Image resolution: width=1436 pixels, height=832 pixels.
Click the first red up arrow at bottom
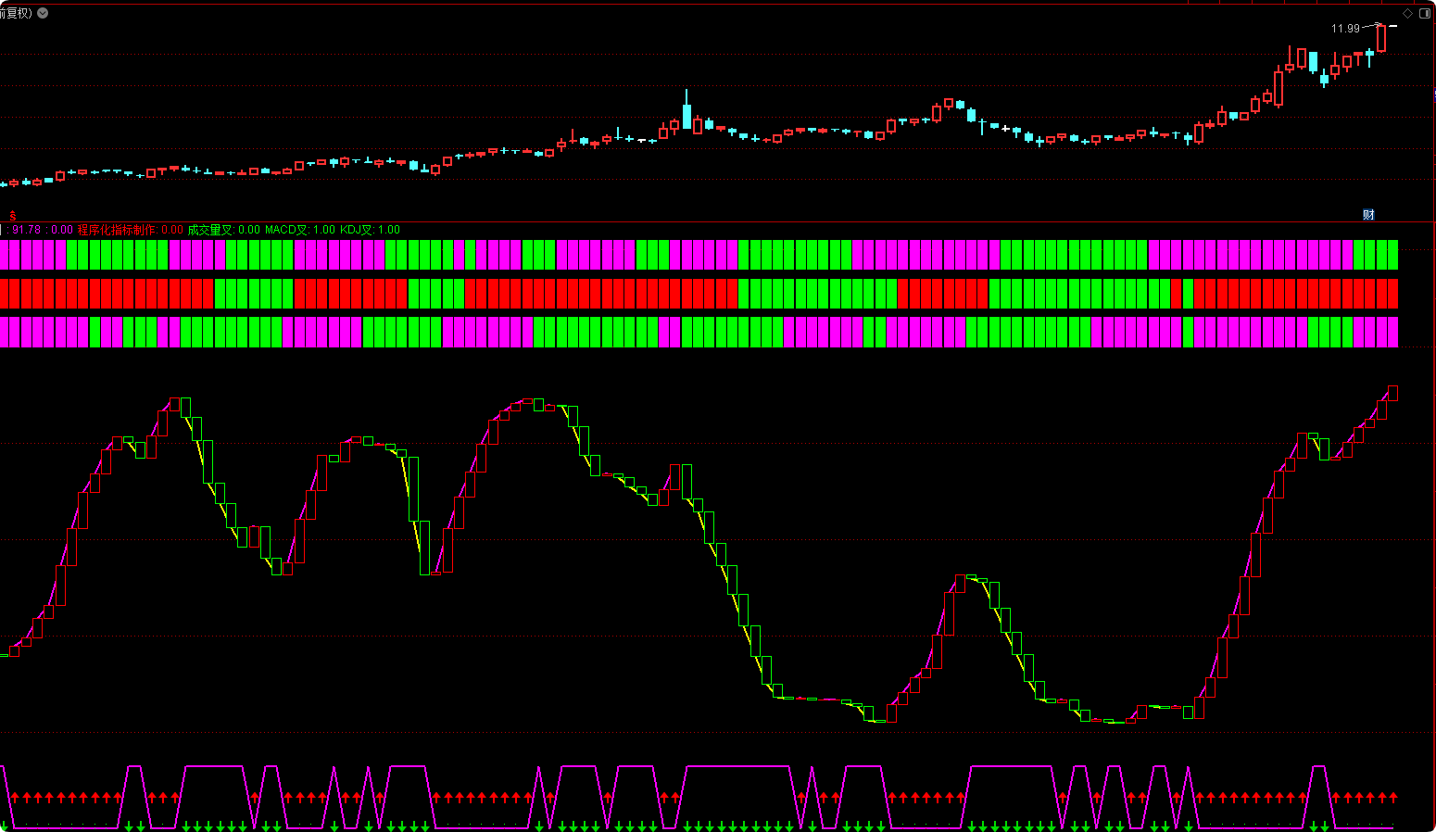pyautogui.click(x=15, y=797)
